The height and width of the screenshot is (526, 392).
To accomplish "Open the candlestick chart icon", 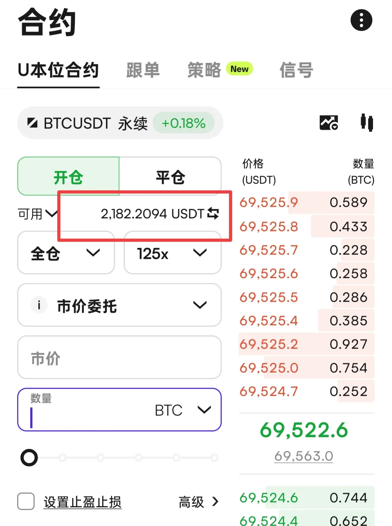I will (367, 122).
